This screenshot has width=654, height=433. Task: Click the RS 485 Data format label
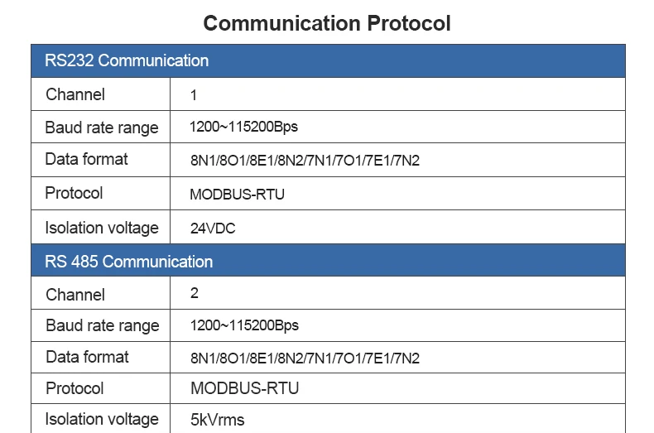(87, 357)
